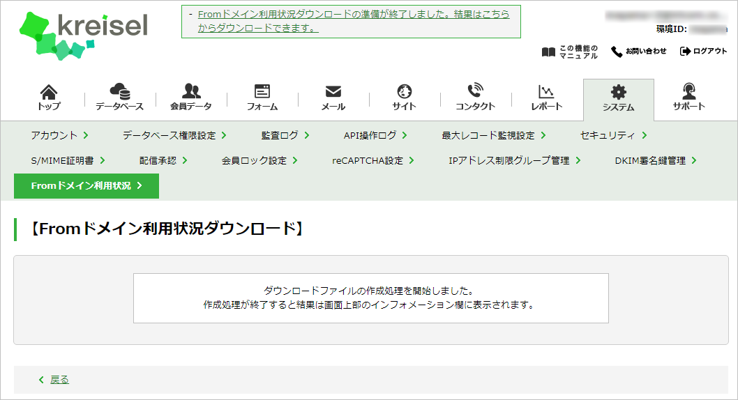Click the ログアウト text link

pyautogui.click(x=710, y=52)
